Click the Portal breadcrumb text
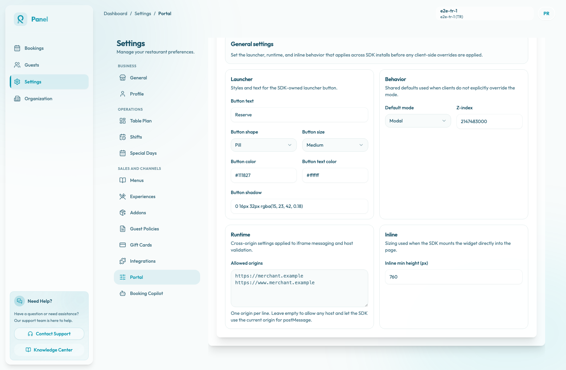This screenshot has width=566, height=370. click(x=165, y=13)
